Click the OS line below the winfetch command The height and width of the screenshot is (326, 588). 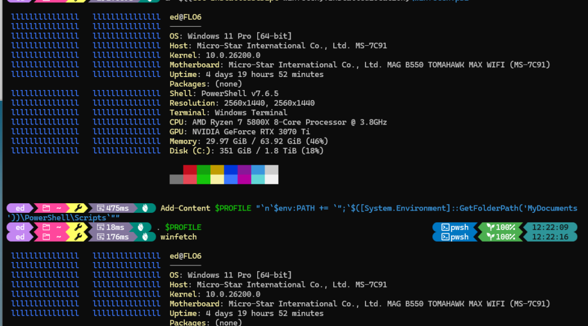coord(231,275)
